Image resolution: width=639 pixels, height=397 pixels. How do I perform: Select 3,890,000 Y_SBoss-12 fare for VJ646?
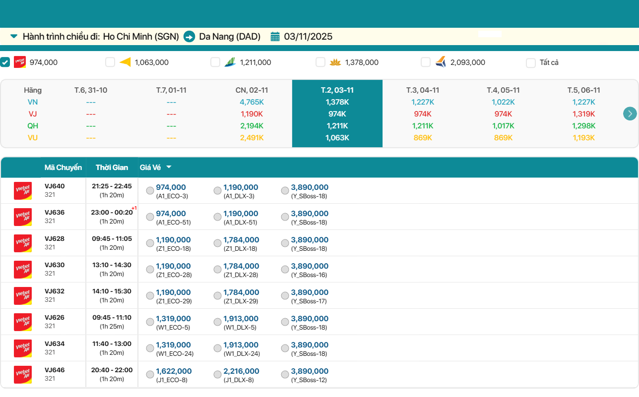point(285,375)
